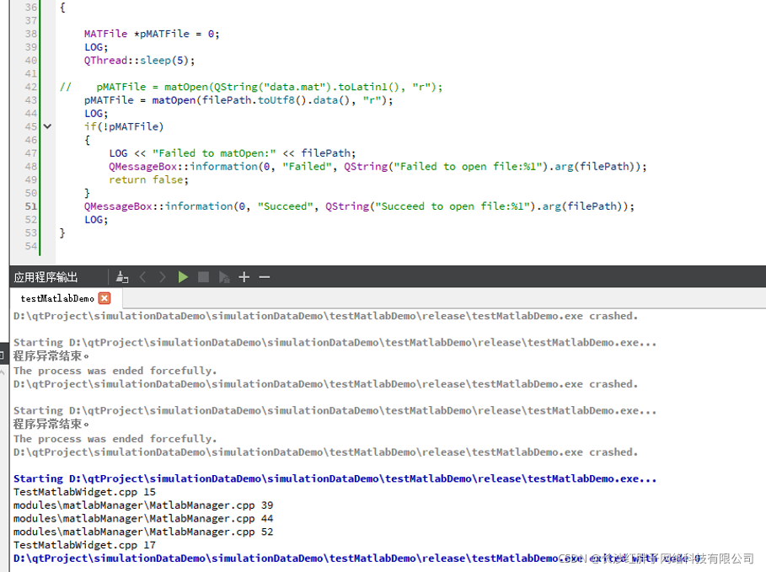Click first '程序异常结束。' output line
The width and height of the screenshot is (766, 572).
pos(51,356)
